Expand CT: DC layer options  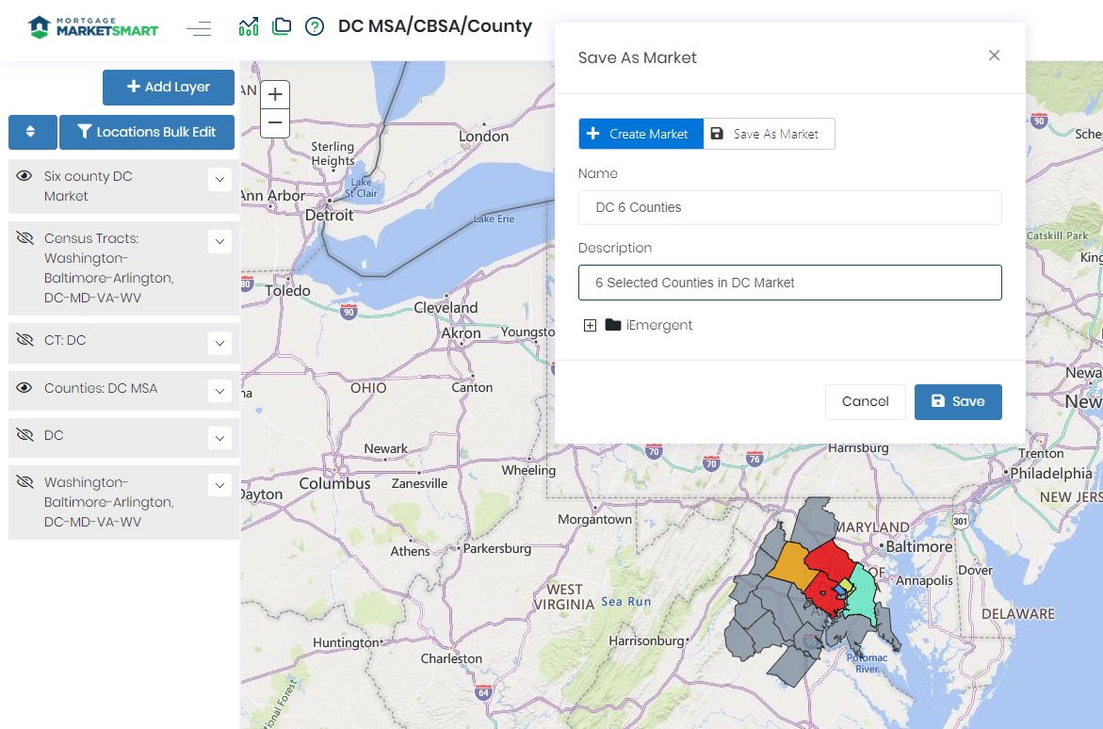[x=219, y=344]
